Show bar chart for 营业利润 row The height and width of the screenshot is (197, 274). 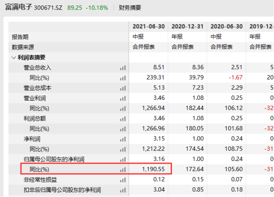123,98
